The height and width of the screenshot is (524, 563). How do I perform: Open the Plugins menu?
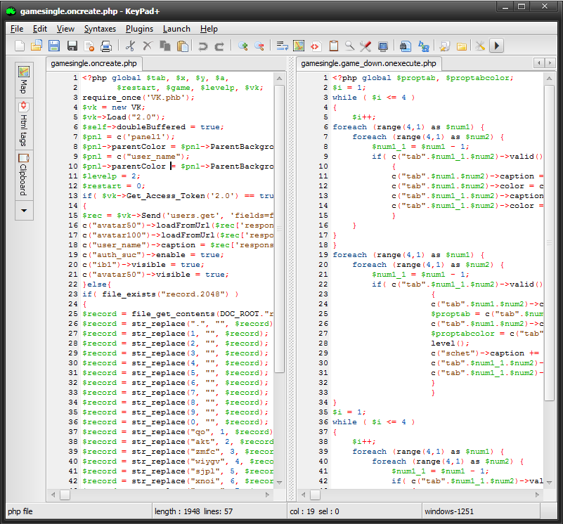tap(139, 29)
